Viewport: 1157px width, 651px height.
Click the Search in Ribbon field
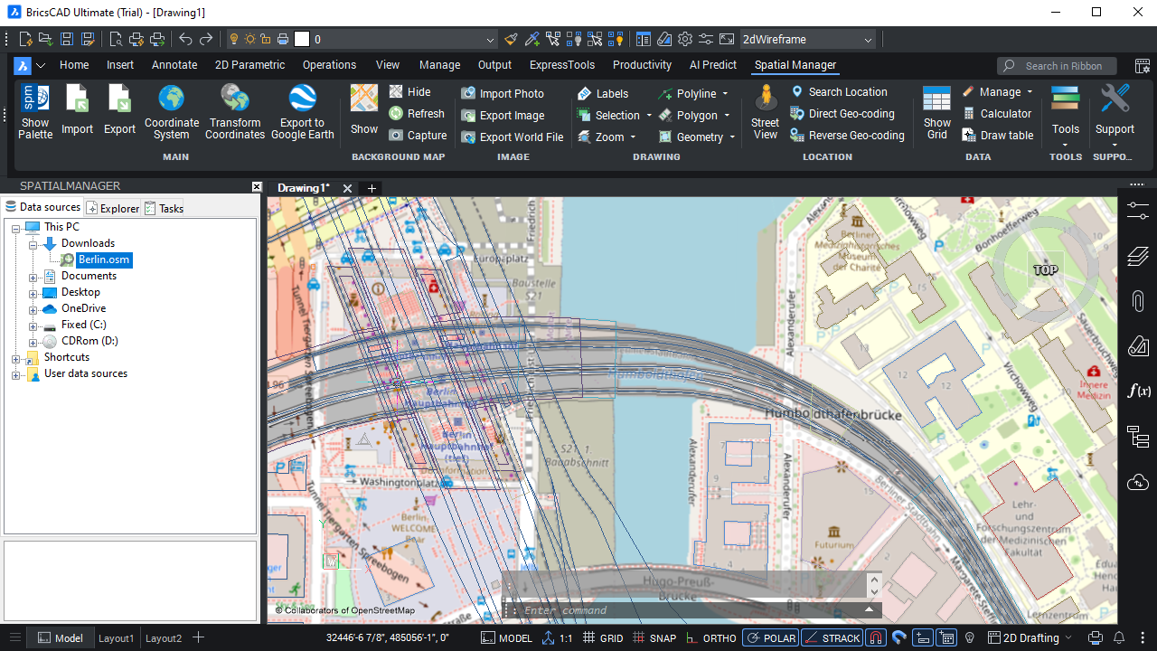tap(1062, 66)
